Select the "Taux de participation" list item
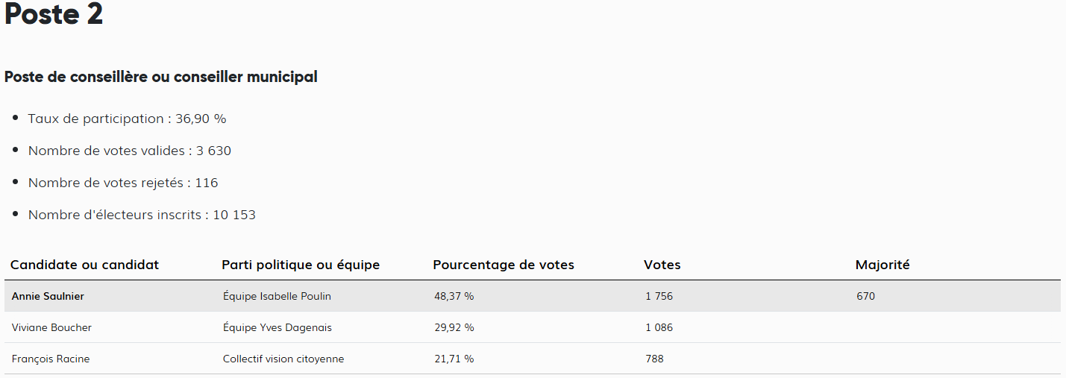 pyautogui.click(x=127, y=119)
